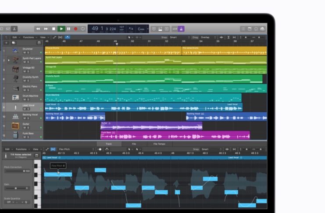Open the audio editor View menu
This screenshot has height=213, width=325.
click(37, 149)
